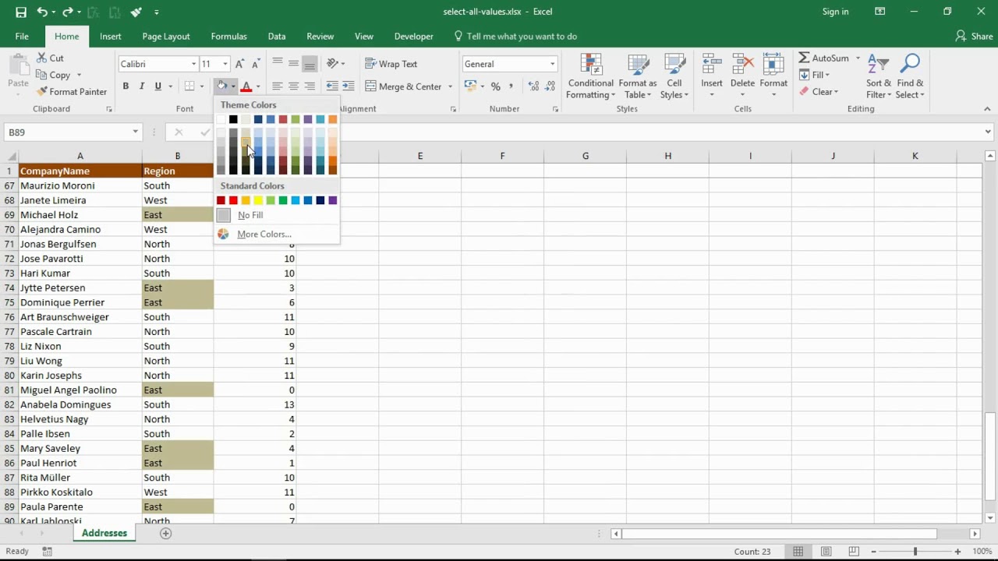Screen dimensions: 998x561
Task: Switch to the Insert ribbon tab
Action: pos(111,36)
